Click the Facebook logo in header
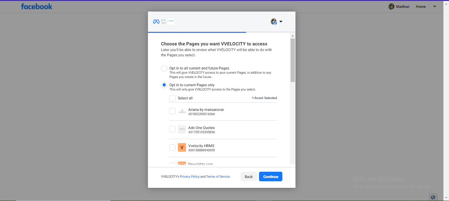This screenshot has height=201, width=449. (x=36, y=7)
